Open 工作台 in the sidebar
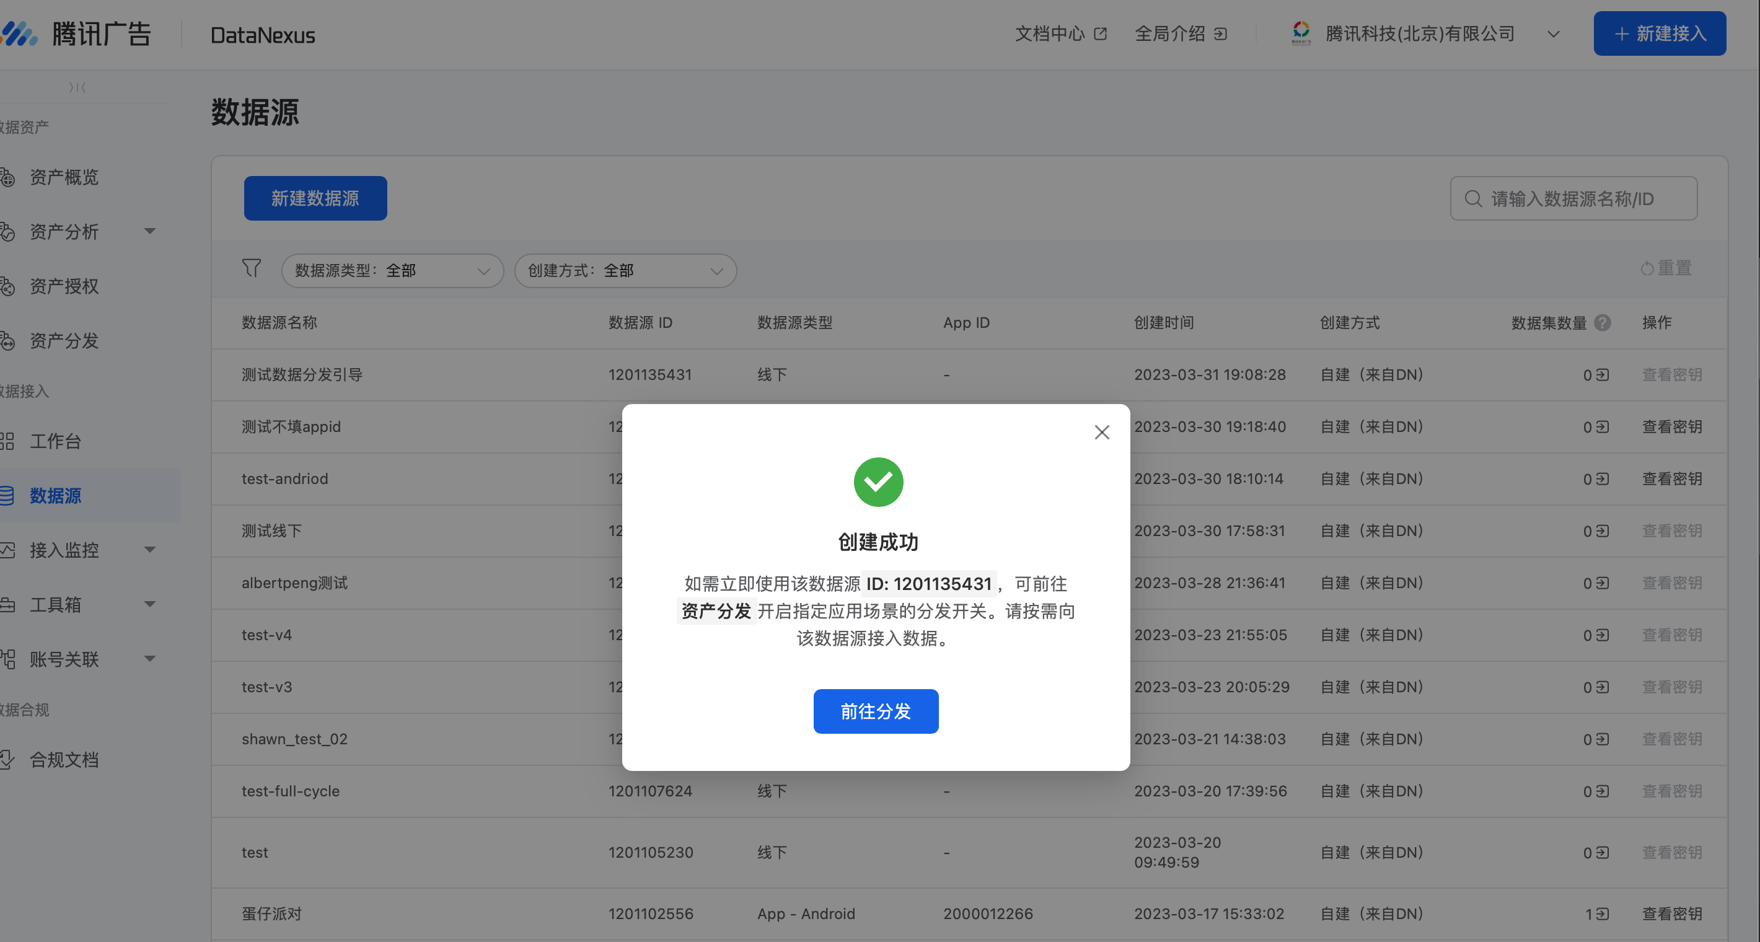The height and width of the screenshot is (942, 1760). pyautogui.click(x=55, y=441)
